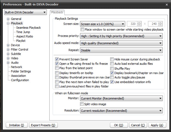The image size is (171, 132).
Task: Enable Play the next item when failed
Action: (57, 82)
